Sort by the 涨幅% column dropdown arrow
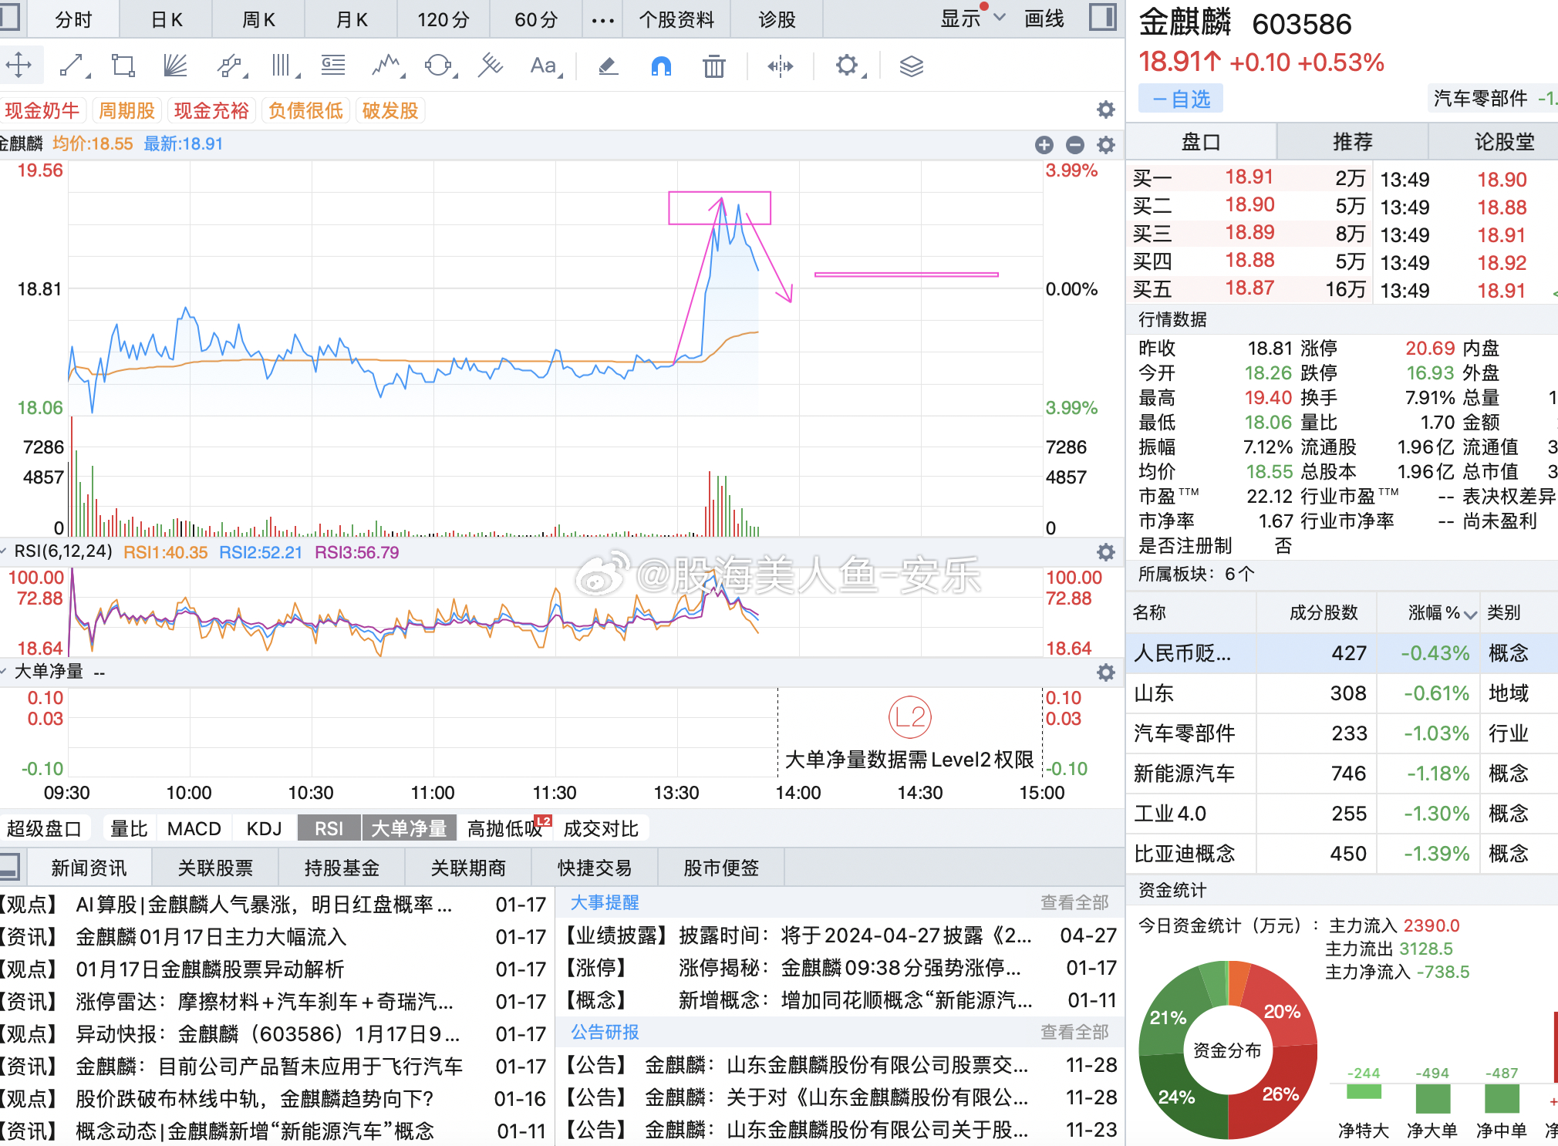The image size is (1558, 1146). [1471, 615]
